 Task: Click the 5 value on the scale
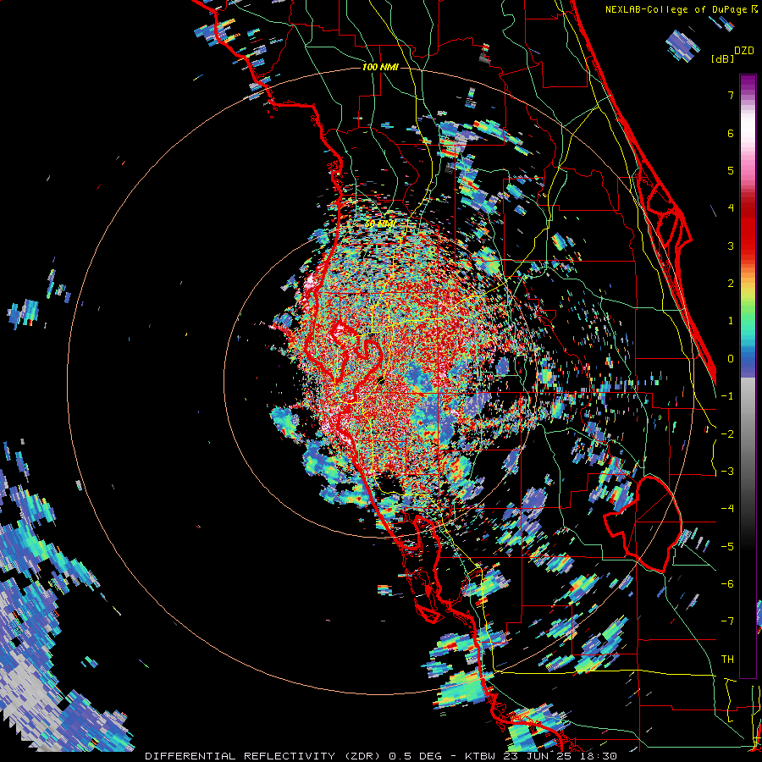(731, 170)
